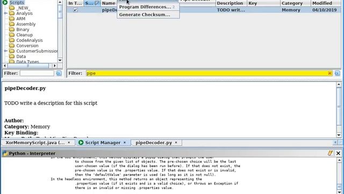Viewport: 344px width, 194px height.
Task: Clear the Python Interpreter output
Action: point(330,153)
